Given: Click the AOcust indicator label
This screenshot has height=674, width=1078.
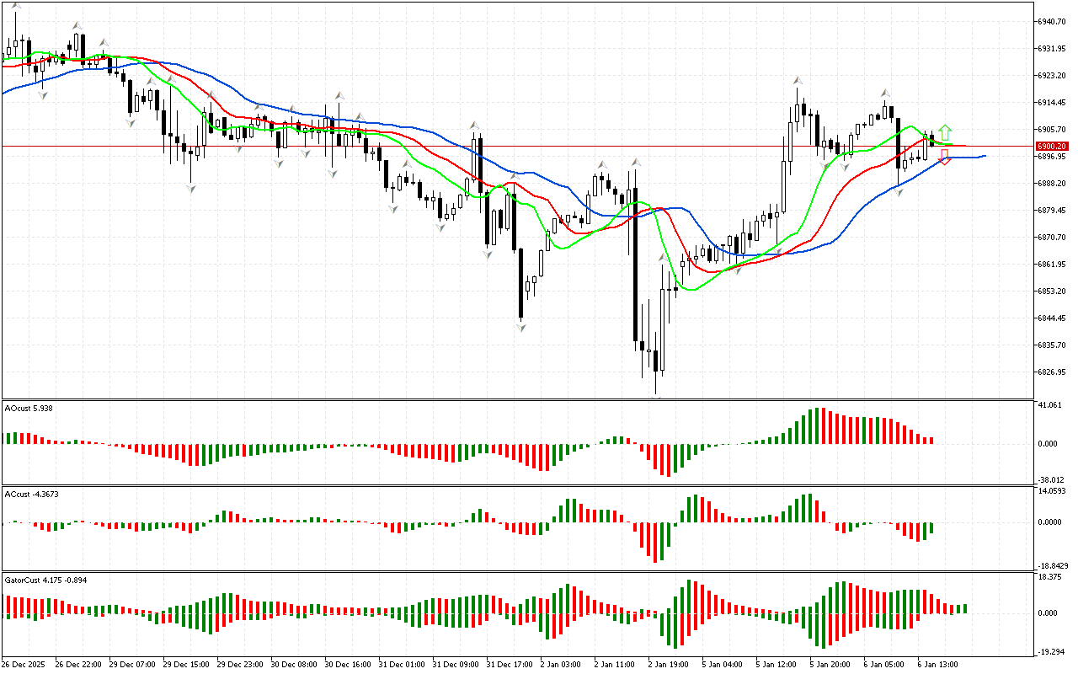Looking at the screenshot, I should coord(29,408).
